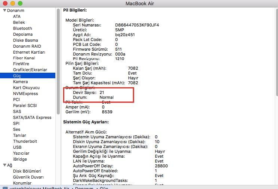Viewport: 278px width, 189px height.
Task: Collapse the Donanım tree section
Action: [x=4, y=10]
